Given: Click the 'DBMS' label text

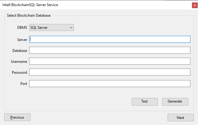Looking at the screenshot, I should (x=22, y=28).
